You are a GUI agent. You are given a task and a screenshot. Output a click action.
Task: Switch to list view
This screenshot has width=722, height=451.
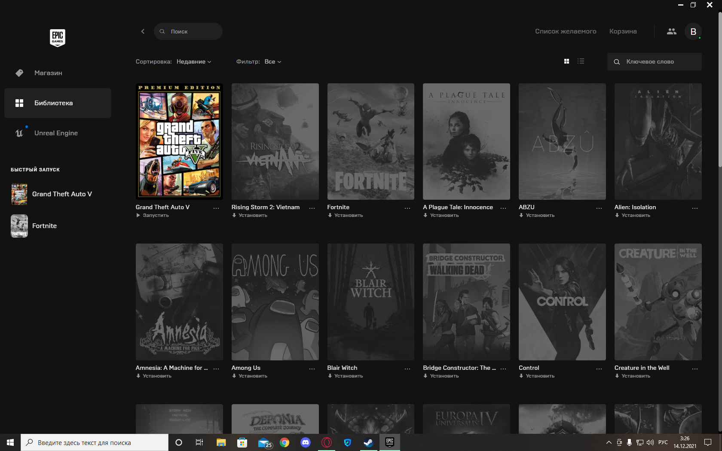click(x=581, y=61)
